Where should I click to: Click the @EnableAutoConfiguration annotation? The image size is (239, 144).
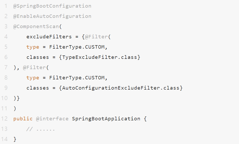point(52,16)
